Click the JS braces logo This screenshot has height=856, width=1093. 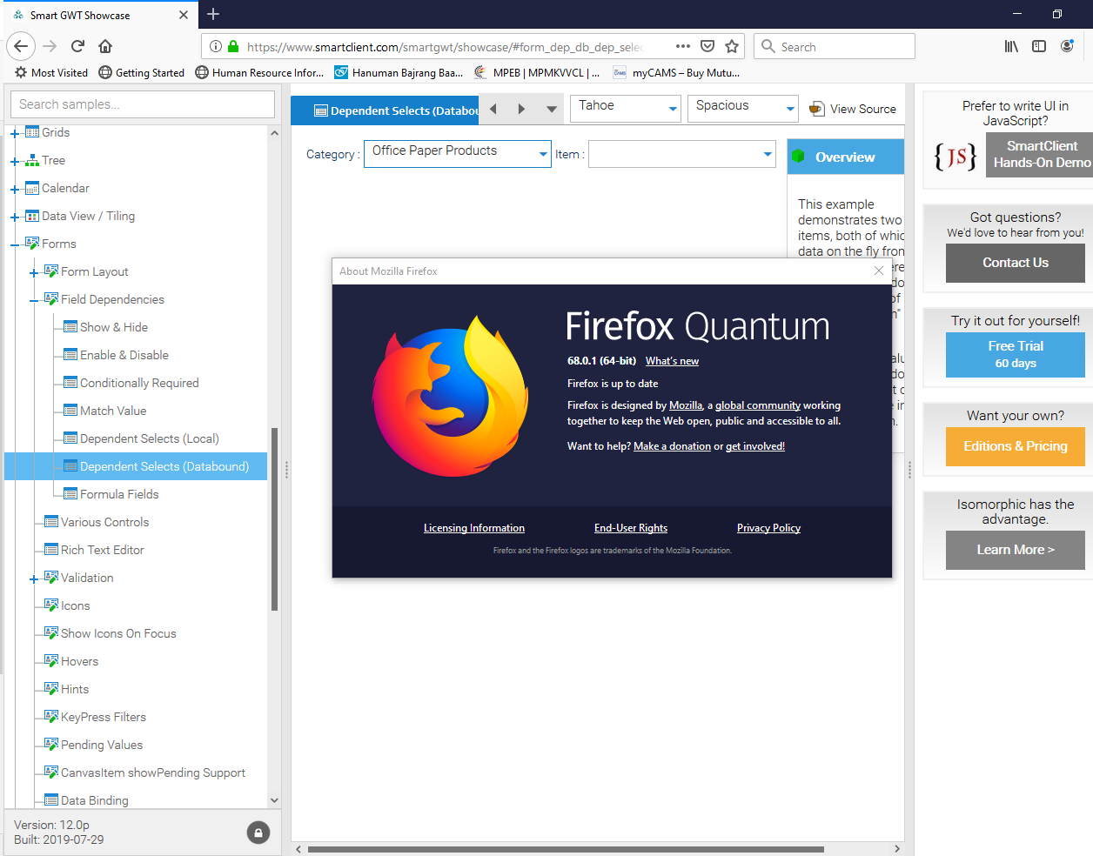pyautogui.click(x=955, y=157)
